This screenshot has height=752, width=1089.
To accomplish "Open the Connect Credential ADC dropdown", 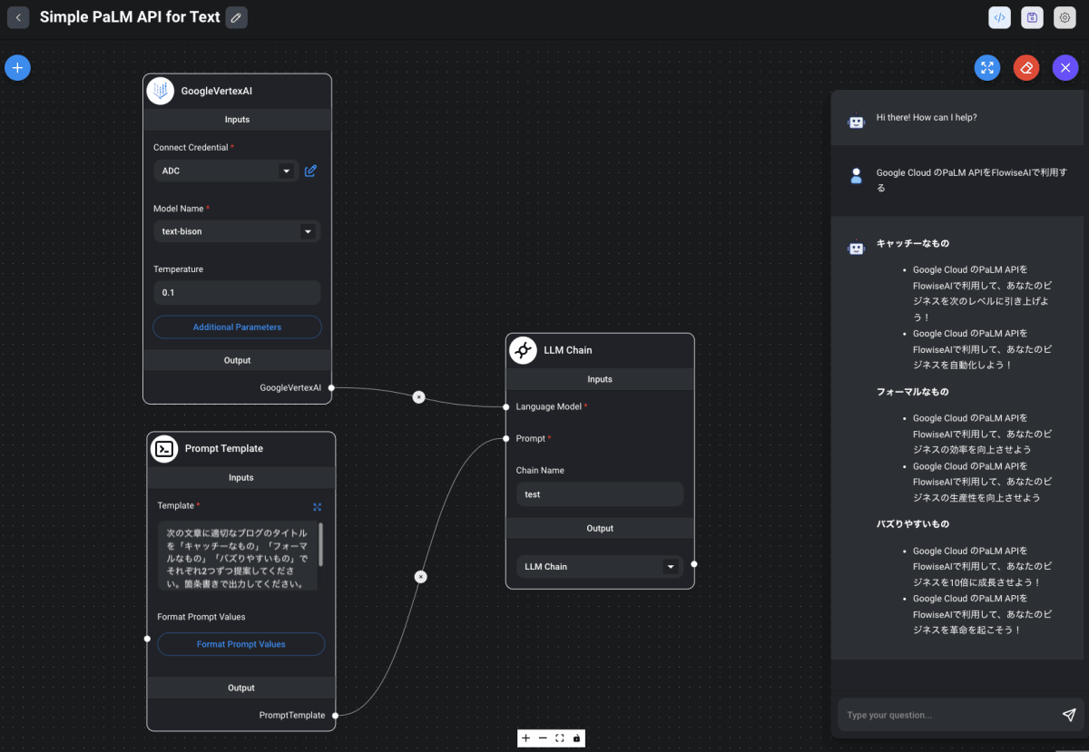I will point(226,171).
